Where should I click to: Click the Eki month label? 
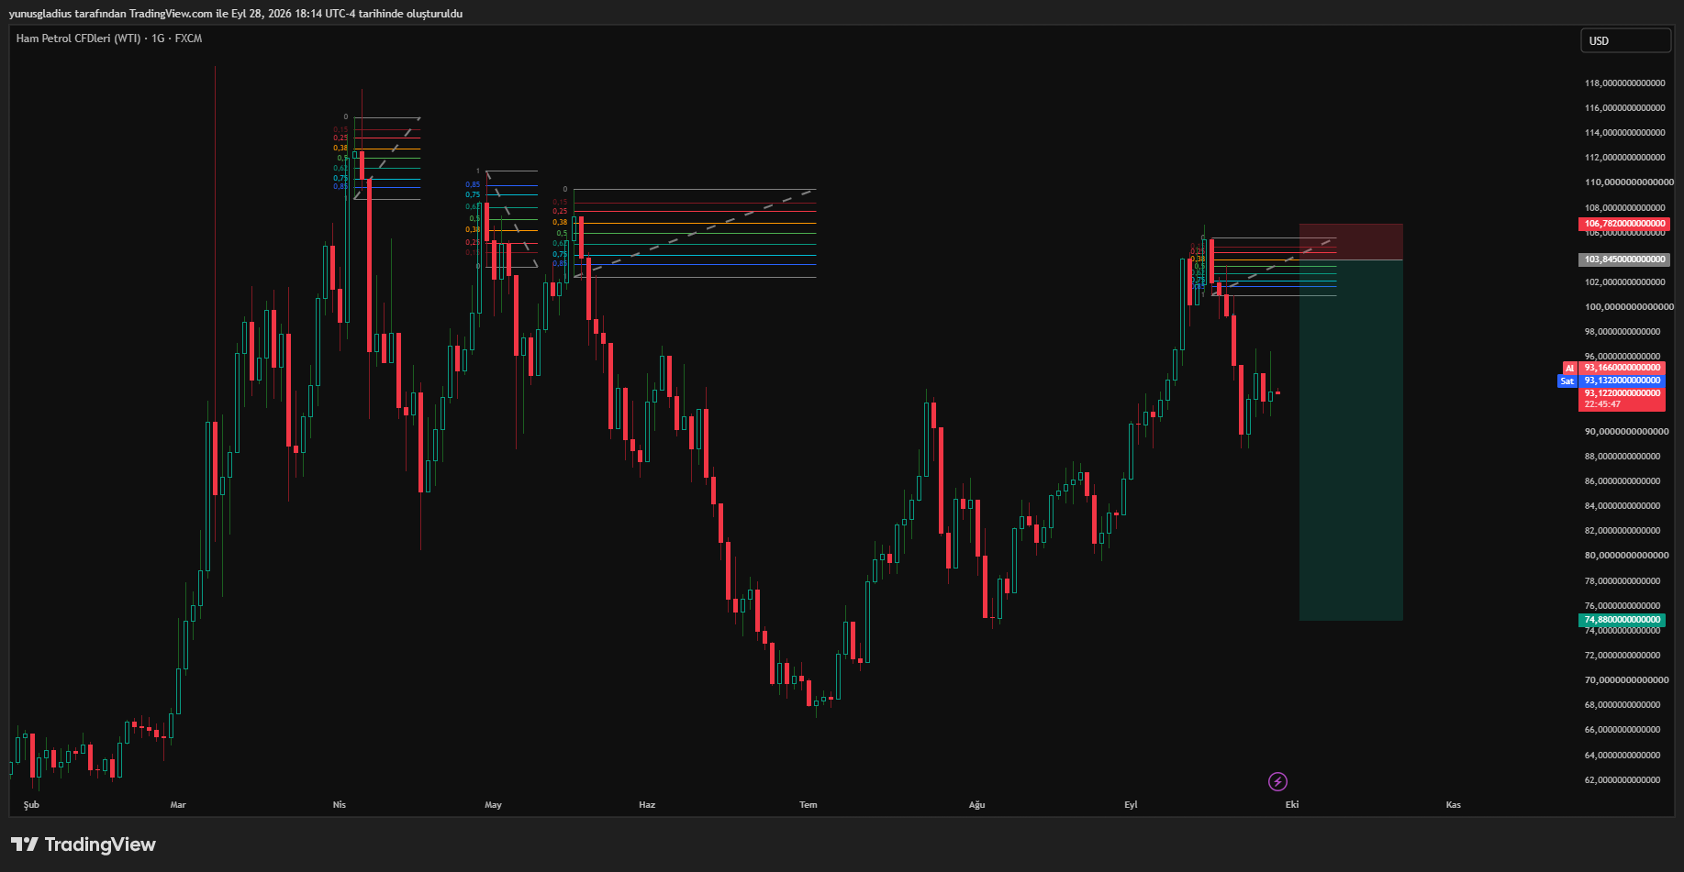click(x=1292, y=805)
